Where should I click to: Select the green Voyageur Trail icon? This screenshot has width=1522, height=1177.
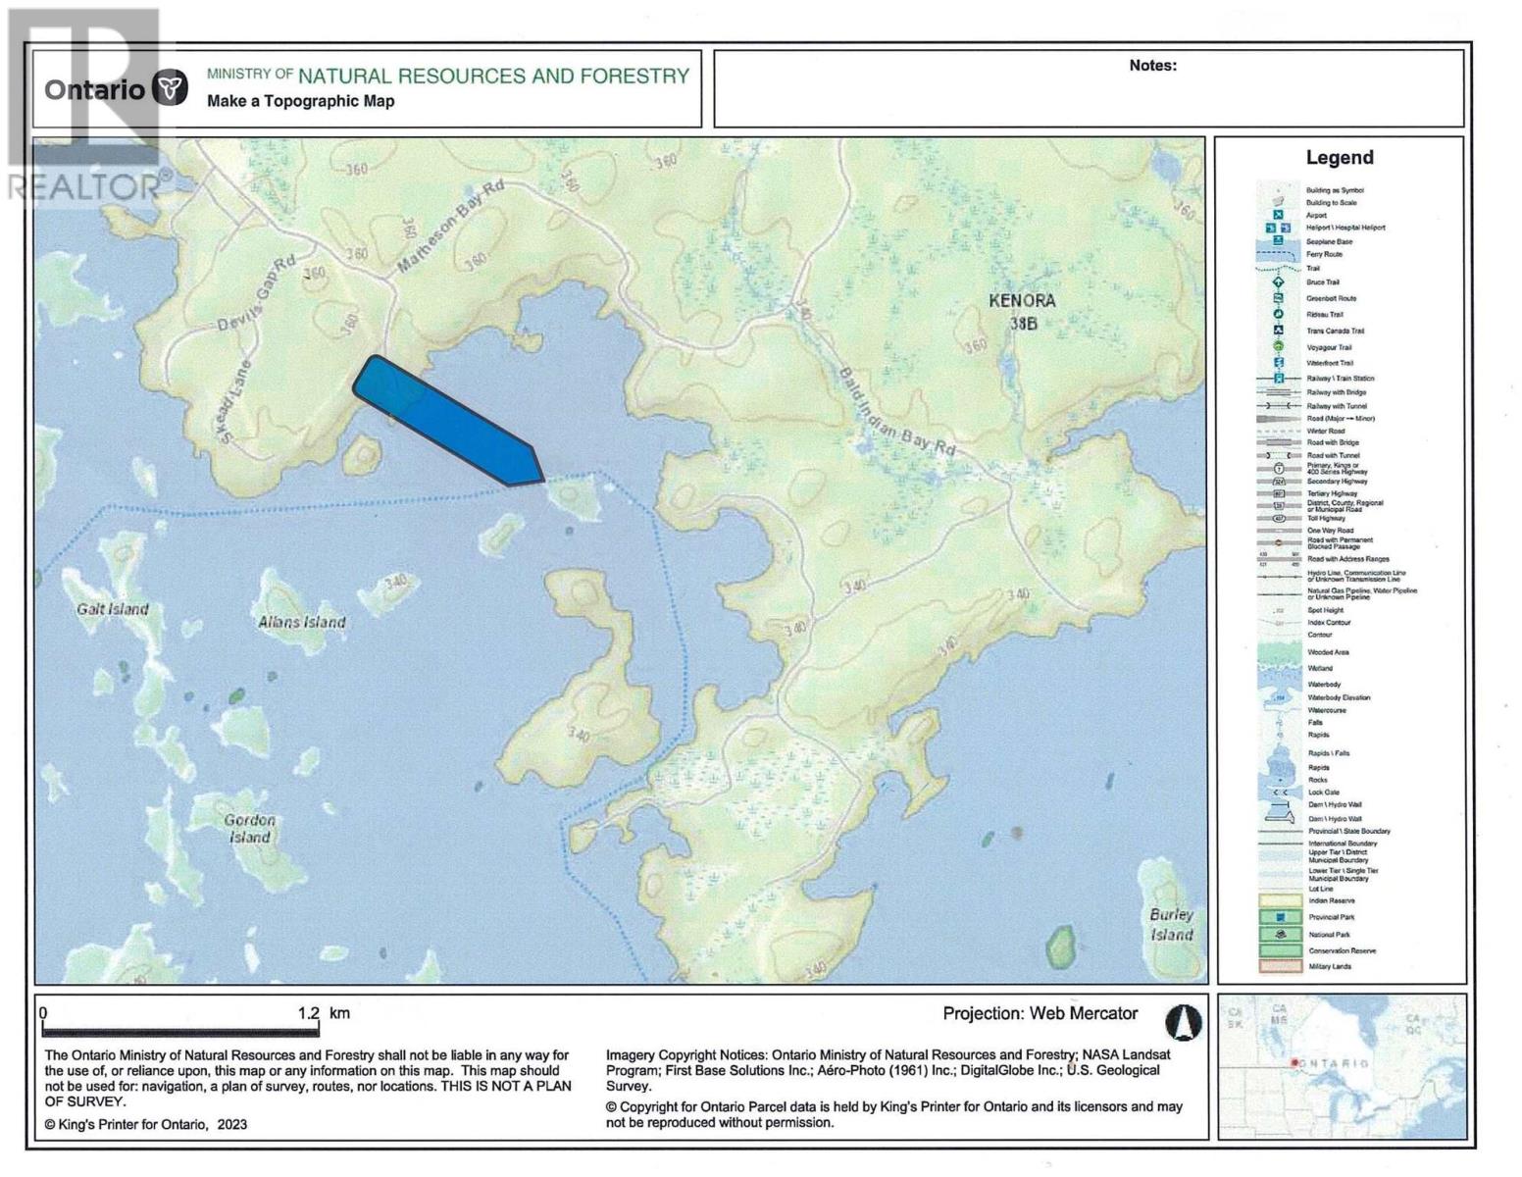tap(1279, 346)
